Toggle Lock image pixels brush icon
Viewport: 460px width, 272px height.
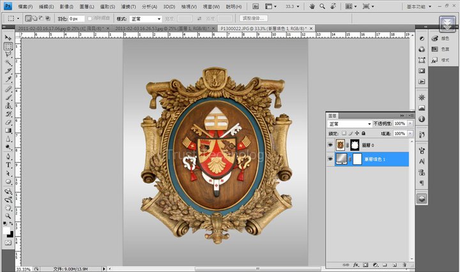(x=350, y=133)
